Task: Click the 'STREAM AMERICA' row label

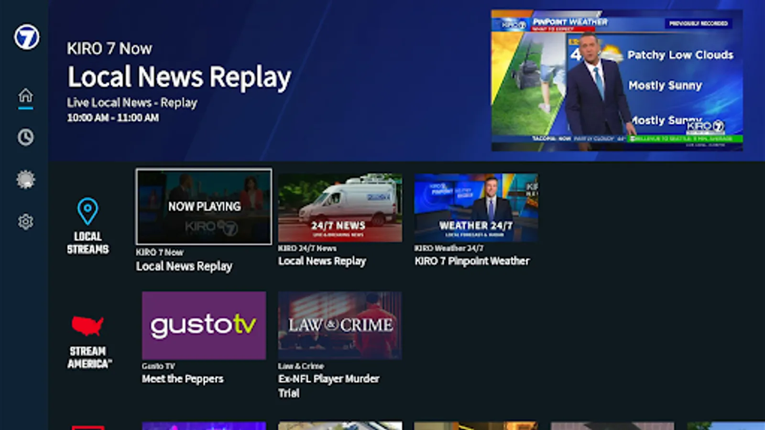Action: pos(89,357)
